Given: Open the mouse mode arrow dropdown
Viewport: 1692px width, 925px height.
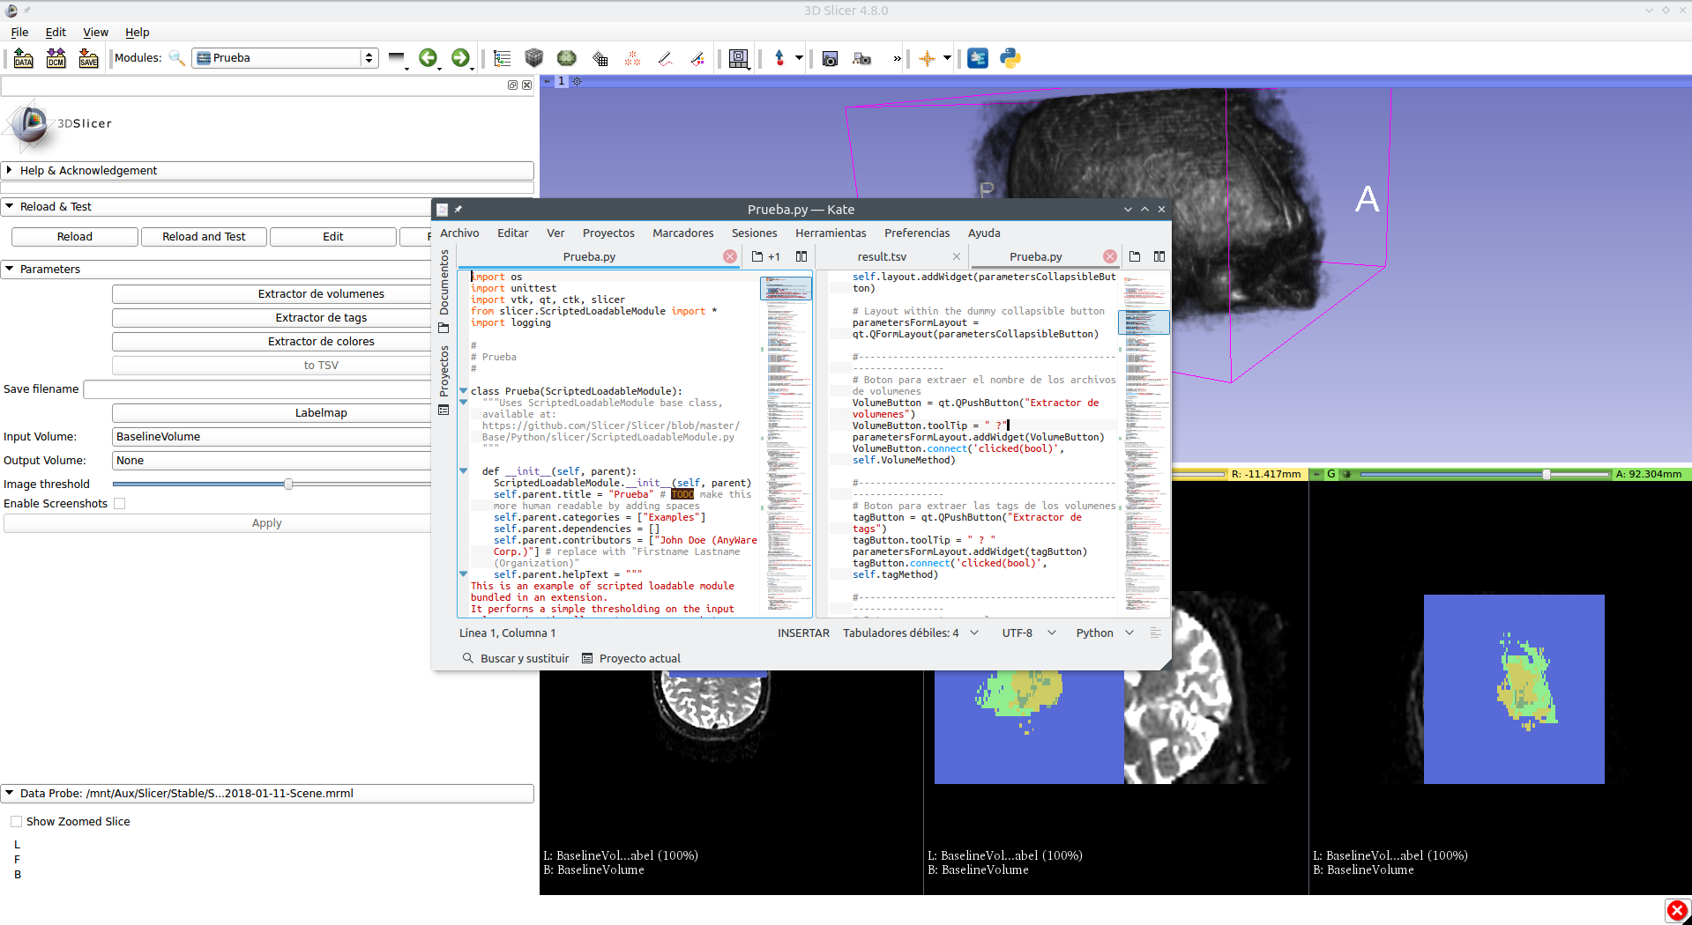Looking at the screenshot, I should (x=799, y=58).
